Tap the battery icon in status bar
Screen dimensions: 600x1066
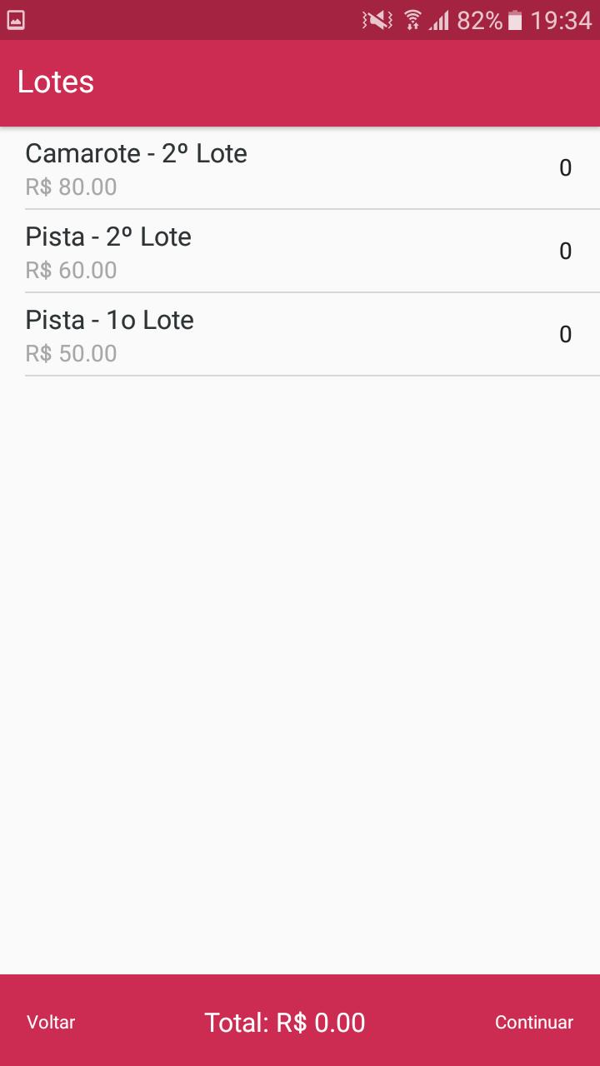point(515,20)
